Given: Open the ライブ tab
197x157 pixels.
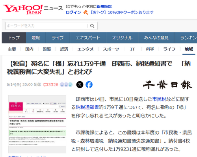Looking at the screenshot, I should coord(58,38).
